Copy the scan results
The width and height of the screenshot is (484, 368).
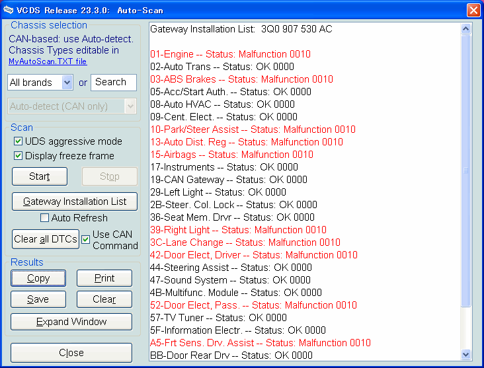pos(38,278)
